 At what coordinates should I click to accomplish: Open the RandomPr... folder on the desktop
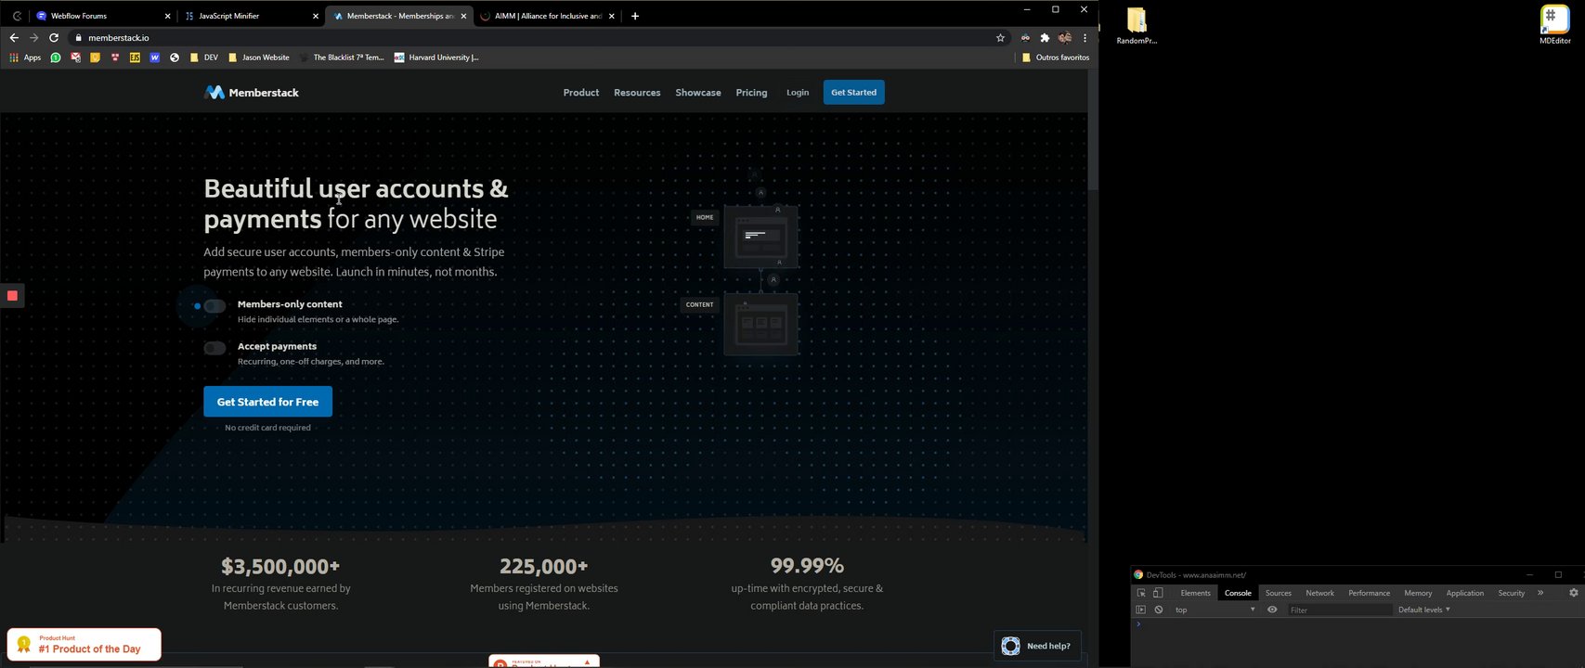[x=1137, y=26]
